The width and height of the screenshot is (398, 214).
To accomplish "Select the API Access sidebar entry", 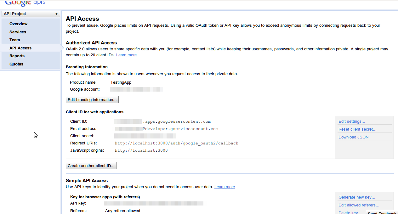I will (x=20, y=48).
